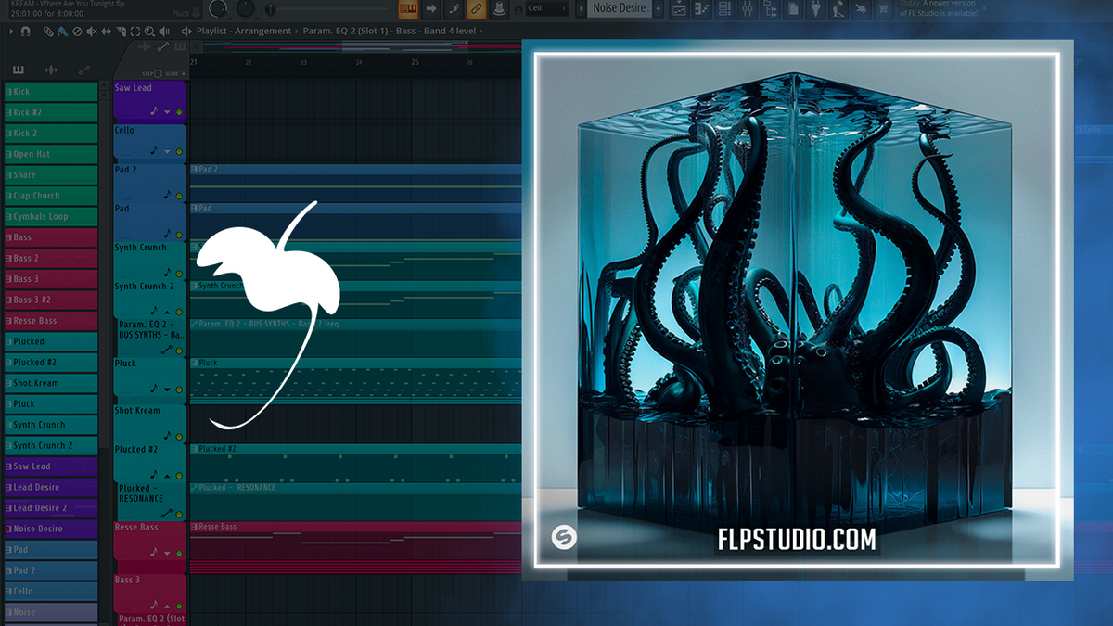Open the FL Studio shop cart icon
Image resolution: width=1113 pixels, height=626 pixels.
coord(884,7)
